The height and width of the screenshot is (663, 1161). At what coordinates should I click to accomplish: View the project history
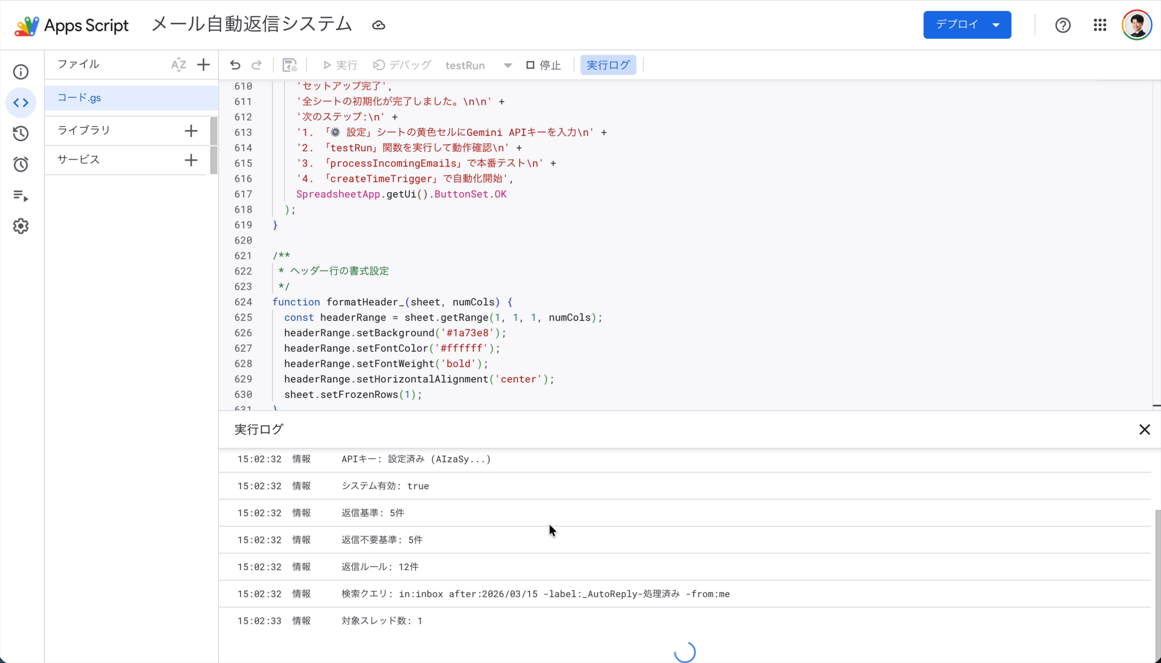coord(21,133)
